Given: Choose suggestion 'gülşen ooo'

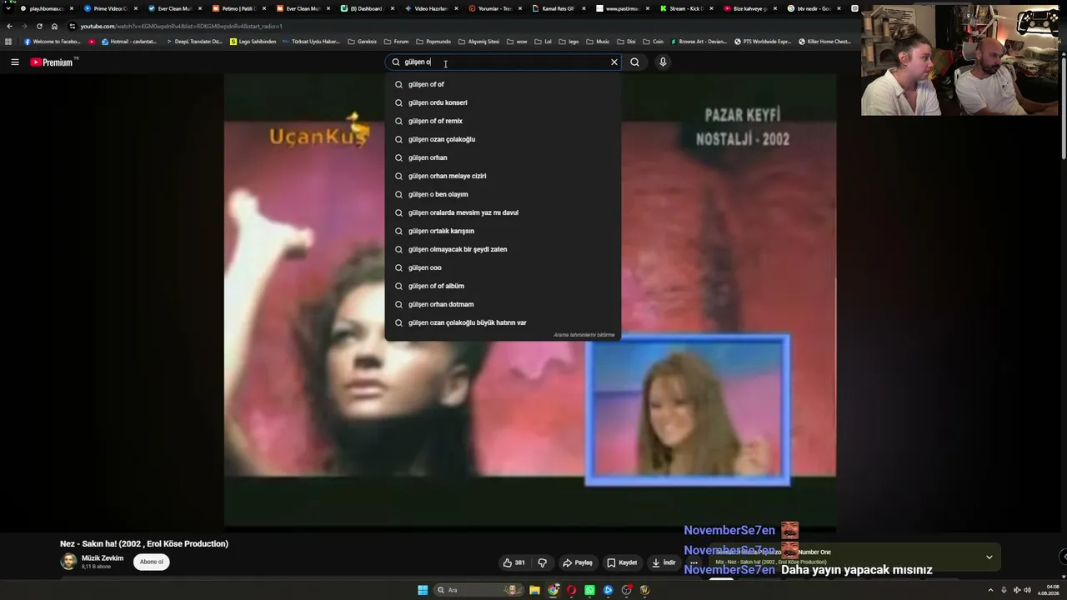Looking at the screenshot, I should pyautogui.click(x=503, y=267).
